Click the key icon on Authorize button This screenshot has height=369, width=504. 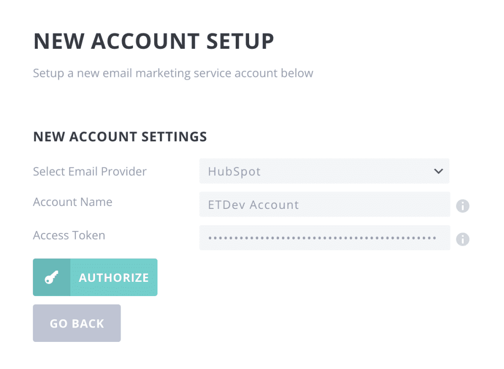click(51, 278)
